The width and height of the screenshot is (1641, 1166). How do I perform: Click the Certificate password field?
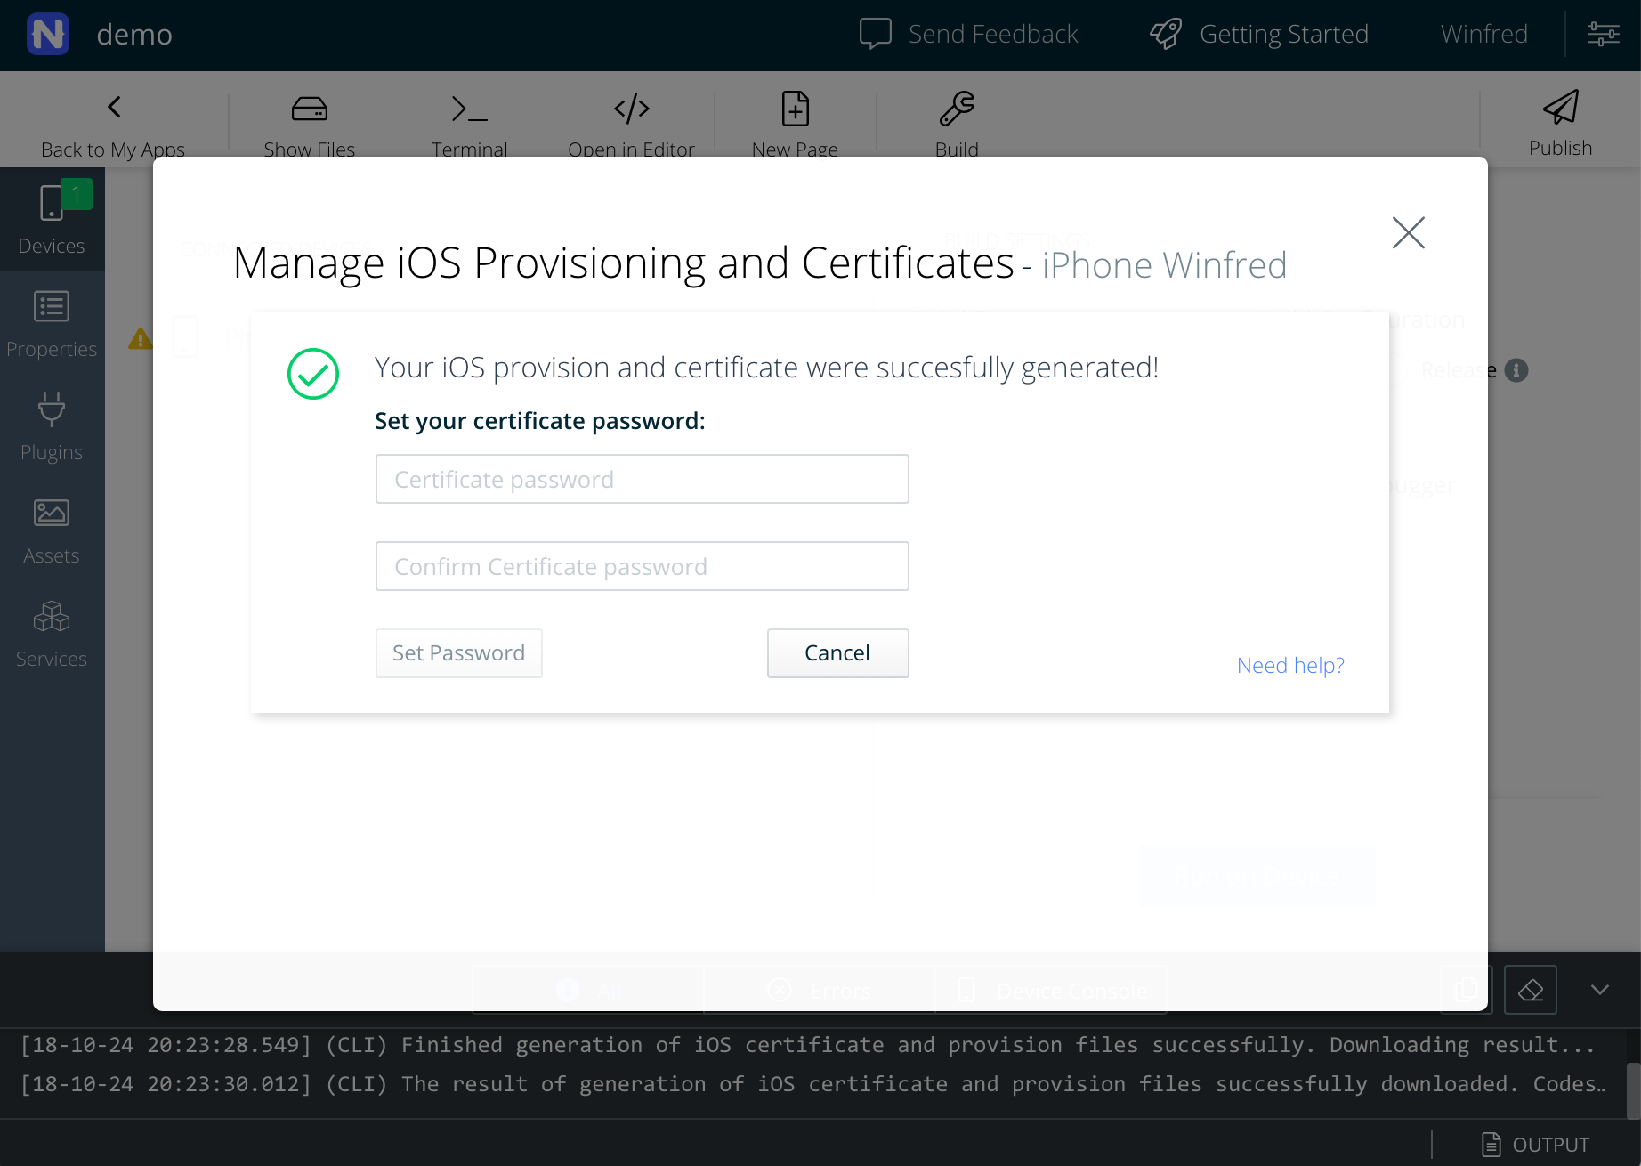(642, 479)
